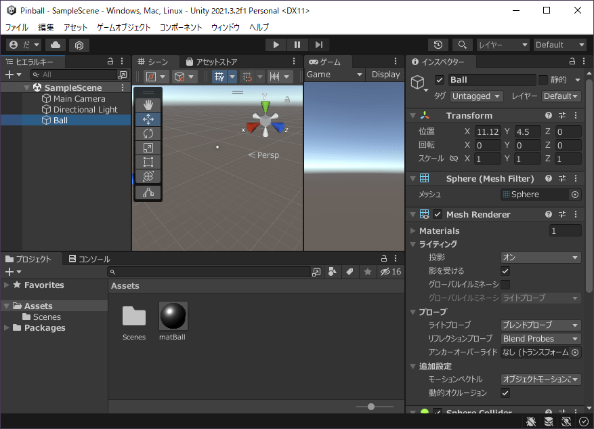Screen dimensions: 594x429
Task: Search by type in Project panel
Action: coord(333,272)
